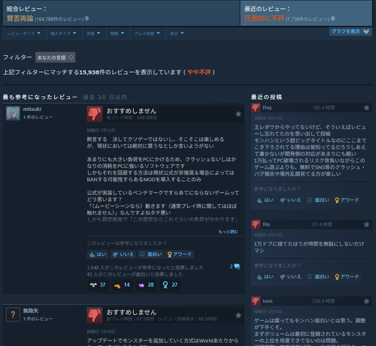
Task: Vote いいえ on Rio's review
Action: pyautogui.click(x=291, y=276)
